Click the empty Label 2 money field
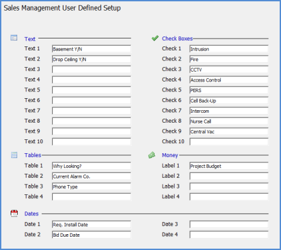The height and width of the screenshot is (250, 281). (x=229, y=176)
